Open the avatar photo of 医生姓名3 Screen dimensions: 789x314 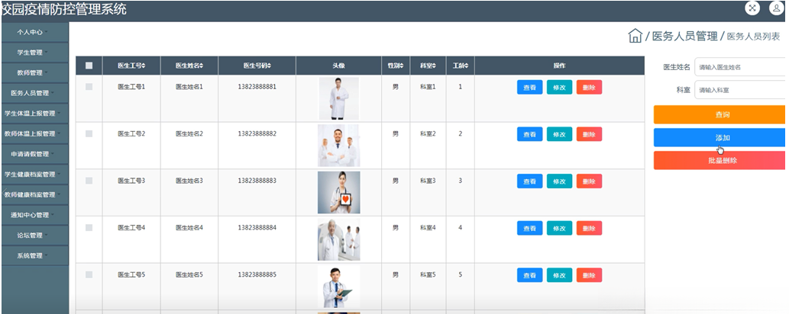tap(338, 192)
